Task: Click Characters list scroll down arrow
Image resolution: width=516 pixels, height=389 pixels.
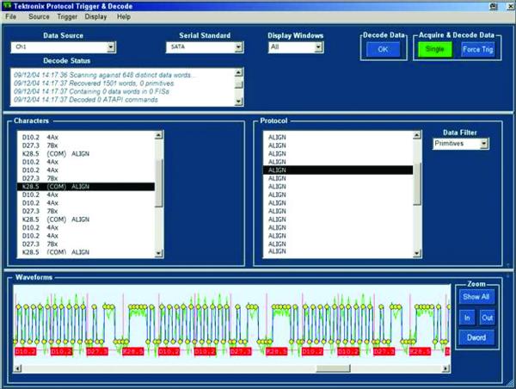Action: (x=159, y=253)
